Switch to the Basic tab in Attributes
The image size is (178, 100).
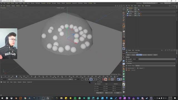click(128, 55)
